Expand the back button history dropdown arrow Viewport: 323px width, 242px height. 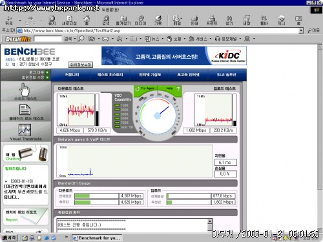point(20,21)
